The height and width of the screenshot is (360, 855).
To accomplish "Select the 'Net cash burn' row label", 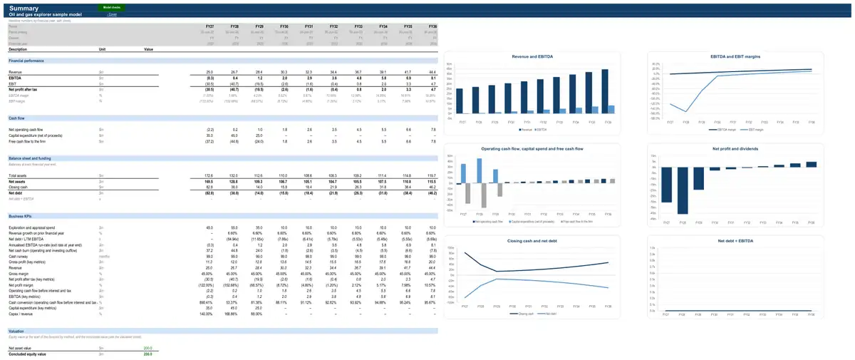I will coord(42,250).
